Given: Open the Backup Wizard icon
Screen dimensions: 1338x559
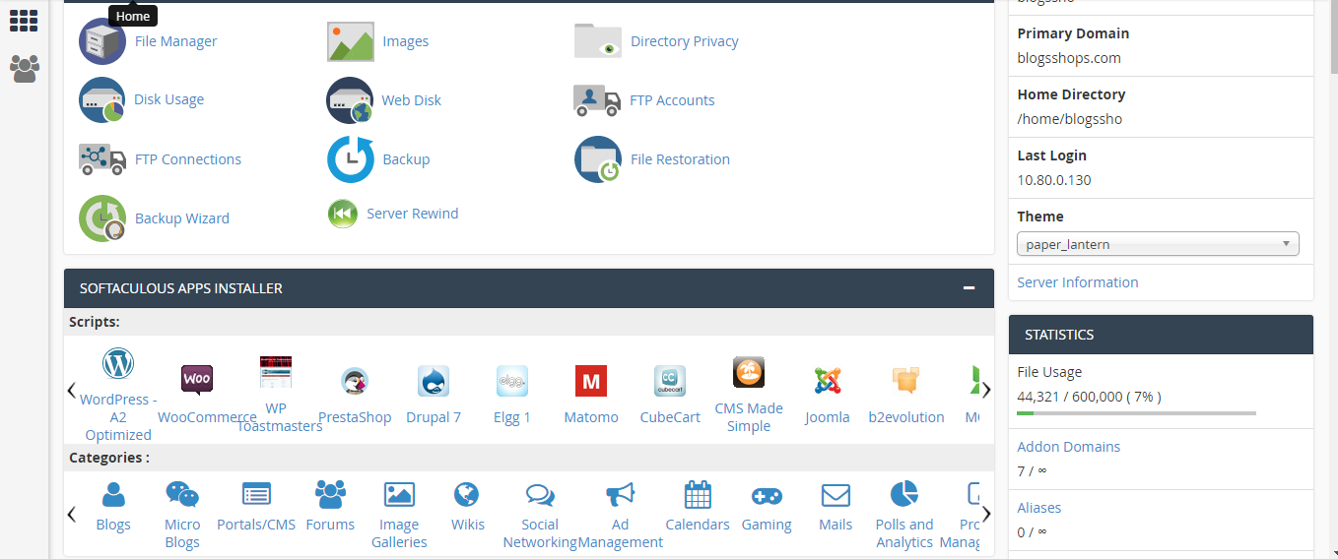Looking at the screenshot, I should (x=102, y=218).
